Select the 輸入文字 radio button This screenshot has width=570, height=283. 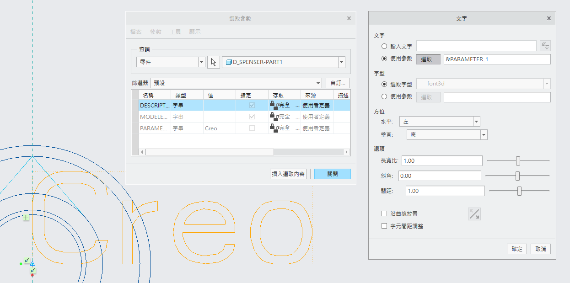tap(384, 46)
